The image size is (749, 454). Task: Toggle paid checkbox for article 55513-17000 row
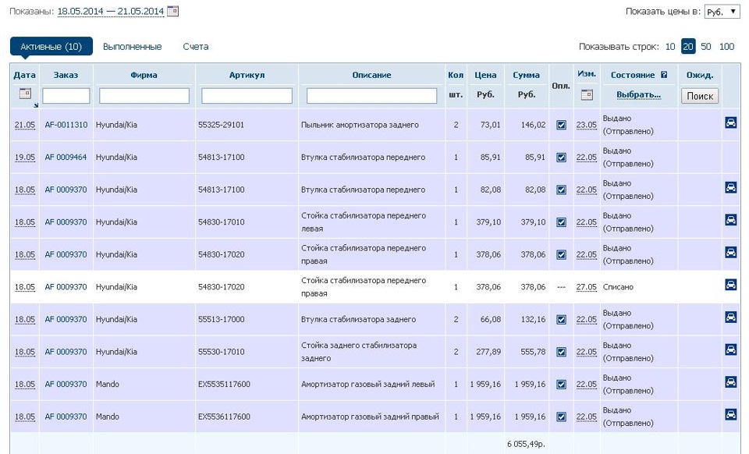pyautogui.click(x=561, y=320)
